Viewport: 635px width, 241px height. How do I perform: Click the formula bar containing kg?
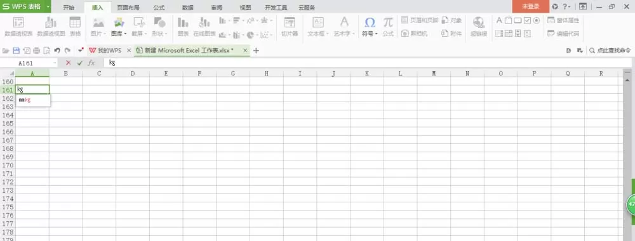[x=368, y=63]
